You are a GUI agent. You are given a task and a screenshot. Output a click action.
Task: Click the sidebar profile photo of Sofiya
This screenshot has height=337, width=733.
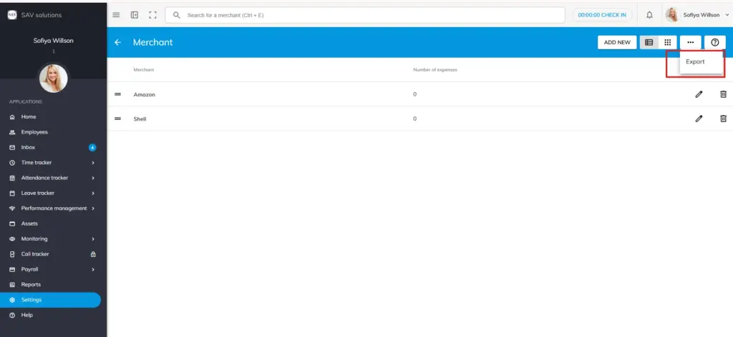[53, 79]
